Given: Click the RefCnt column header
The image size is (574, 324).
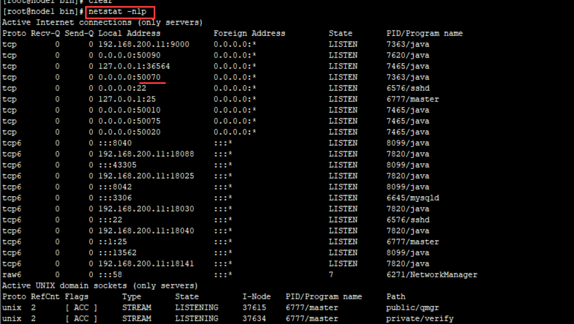Looking at the screenshot, I should pyautogui.click(x=45, y=297).
